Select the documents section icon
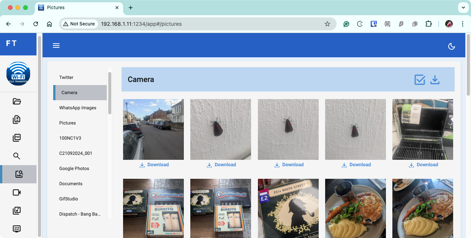The width and height of the screenshot is (471, 238). pyautogui.click(x=16, y=119)
